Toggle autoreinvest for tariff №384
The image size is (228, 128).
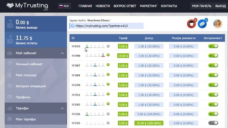tap(213, 75)
